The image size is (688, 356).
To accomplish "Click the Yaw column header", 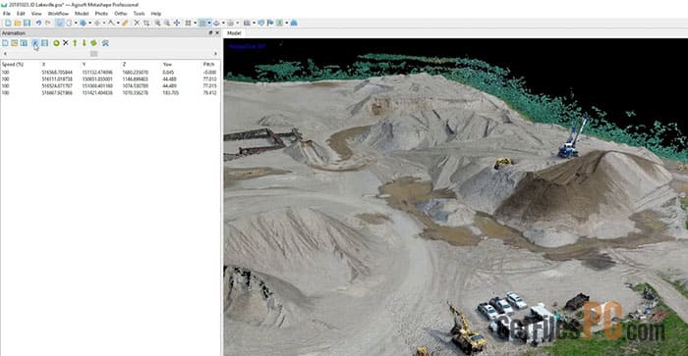I will (167, 64).
